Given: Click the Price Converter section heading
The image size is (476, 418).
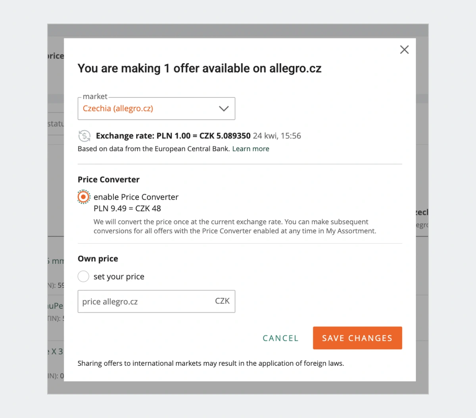Looking at the screenshot, I should click(109, 179).
